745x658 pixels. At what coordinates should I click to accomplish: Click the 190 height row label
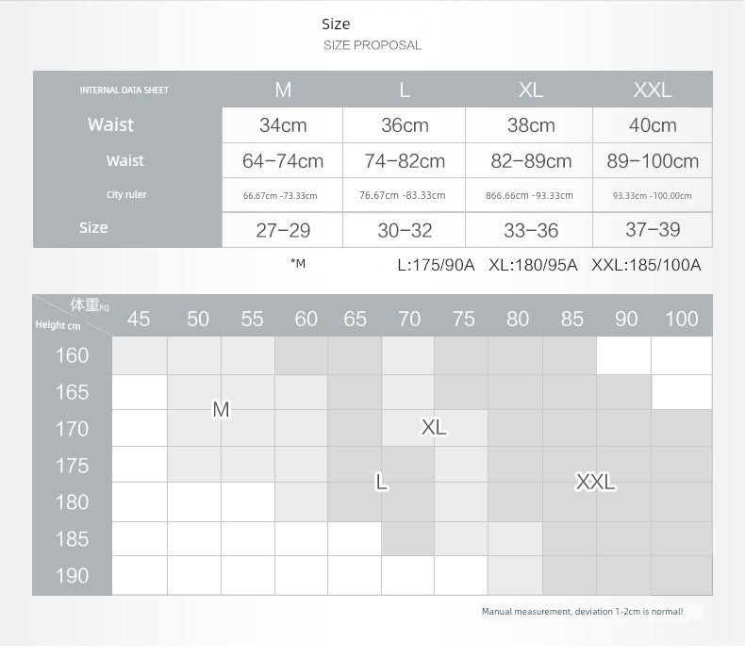point(73,576)
